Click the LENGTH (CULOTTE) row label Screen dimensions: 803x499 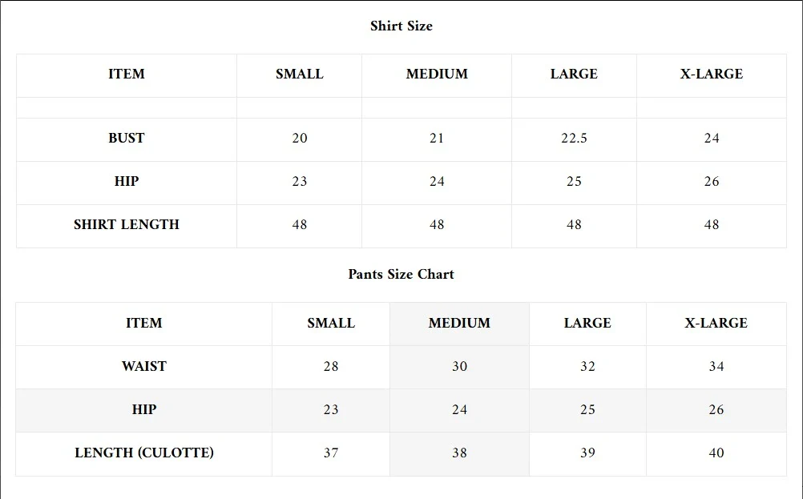pos(144,453)
